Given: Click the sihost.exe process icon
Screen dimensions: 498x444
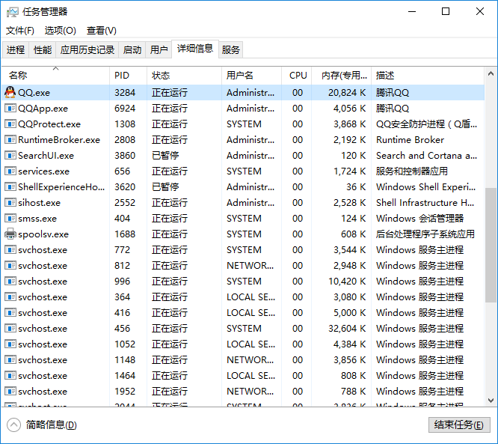Looking at the screenshot, I should point(10,202).
